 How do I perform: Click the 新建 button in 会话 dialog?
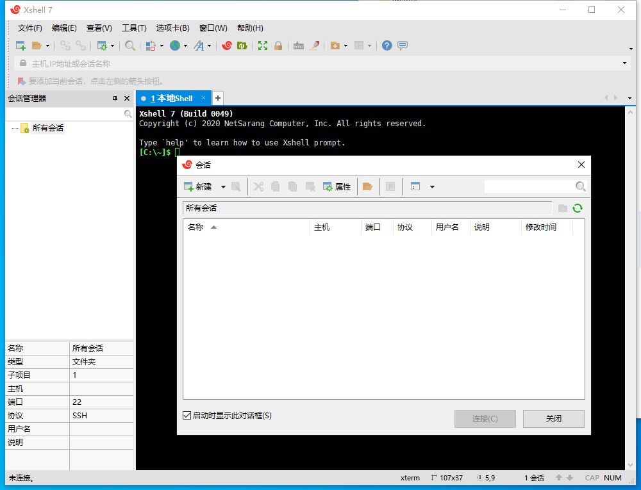click(x=198, y=186)
